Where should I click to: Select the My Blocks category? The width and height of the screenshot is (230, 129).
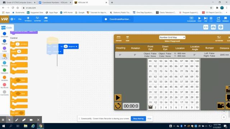point(4,86)
